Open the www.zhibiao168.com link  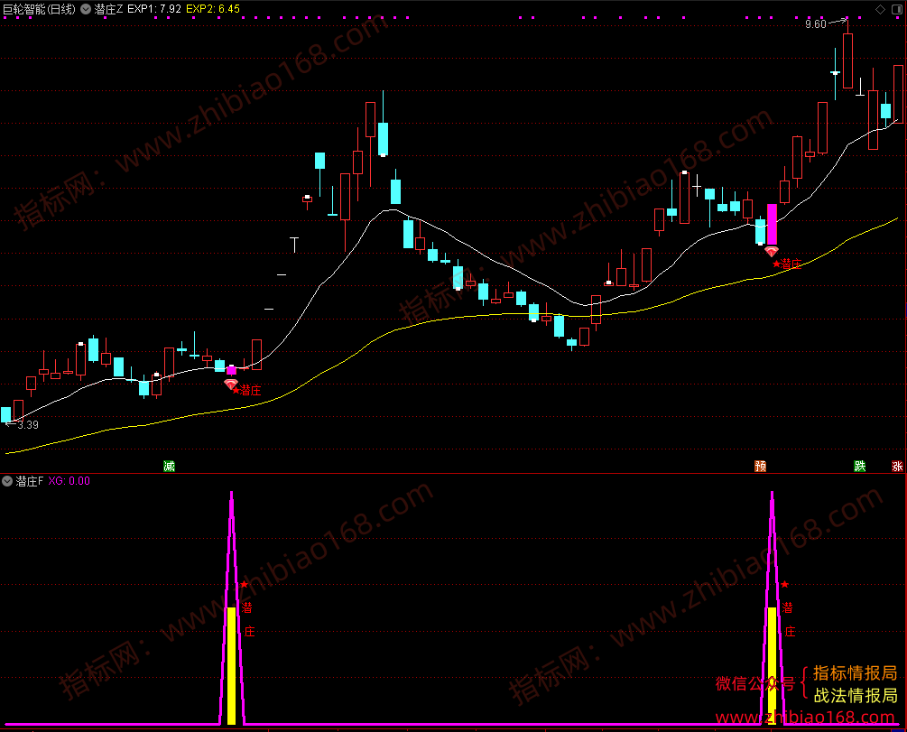(805, 718)
